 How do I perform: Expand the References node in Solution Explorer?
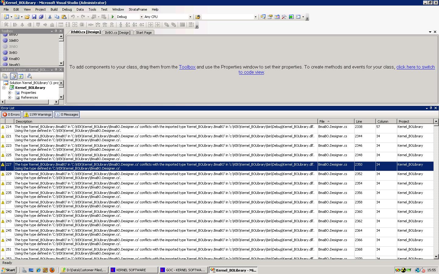tap(10, 97)
